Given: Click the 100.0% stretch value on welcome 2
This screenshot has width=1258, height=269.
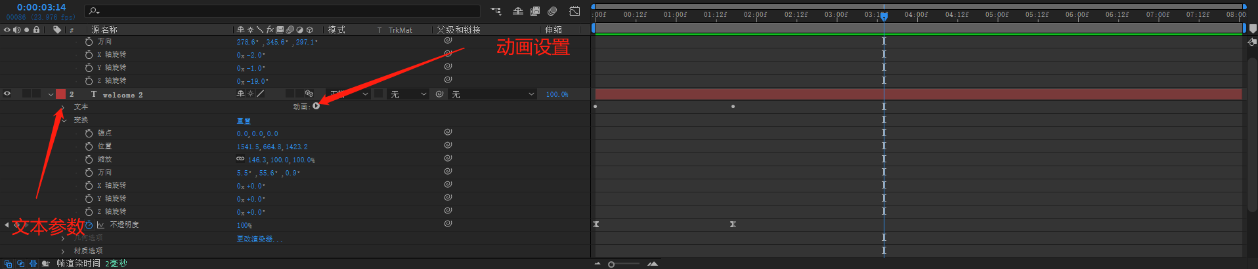Looking at the screenshot, I should (557, 94).
